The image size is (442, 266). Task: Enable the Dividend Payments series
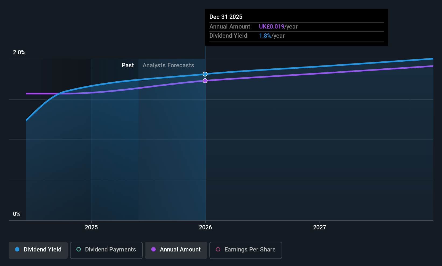tap(106, 250)
